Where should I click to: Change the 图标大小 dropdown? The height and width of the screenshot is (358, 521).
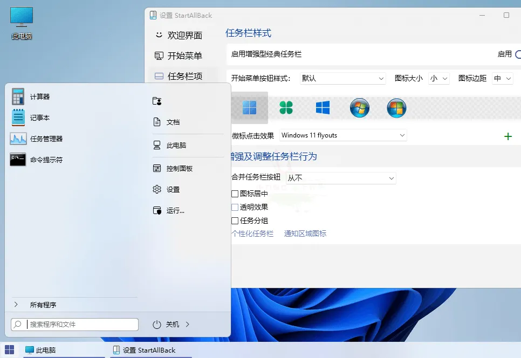point(440,78)
